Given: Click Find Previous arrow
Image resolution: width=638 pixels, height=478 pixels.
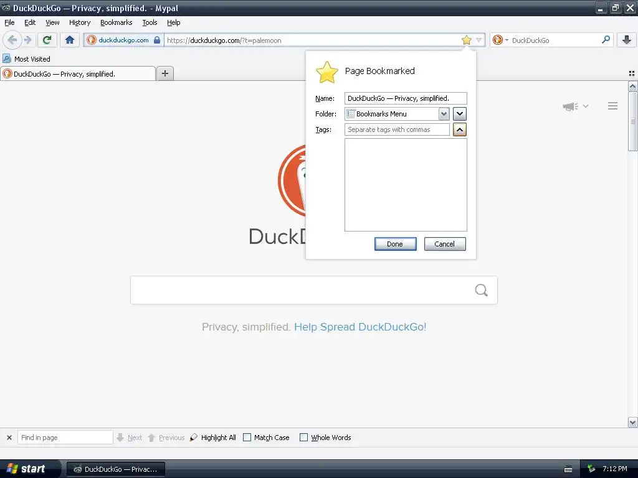Looking at the screenshot, I should pyautogui.click(x=166, y=438).
